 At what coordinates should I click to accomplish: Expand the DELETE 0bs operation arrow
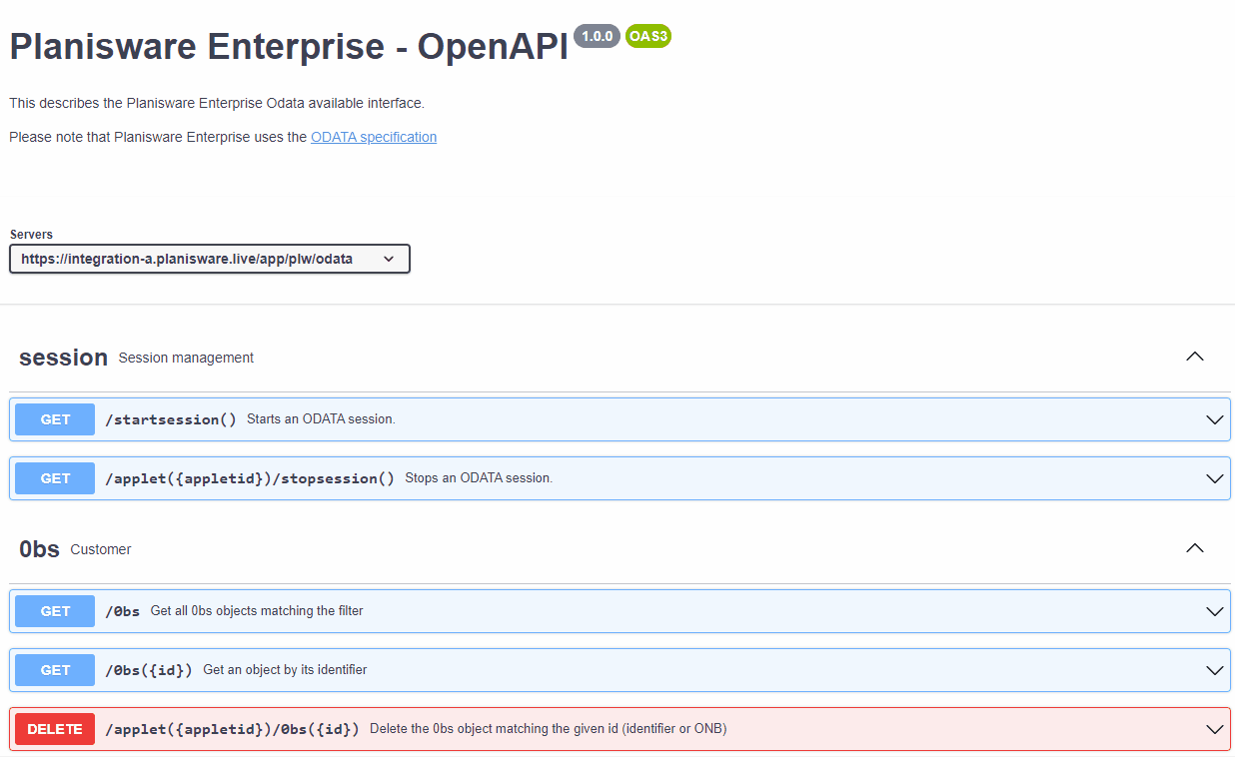point(1215,729)
